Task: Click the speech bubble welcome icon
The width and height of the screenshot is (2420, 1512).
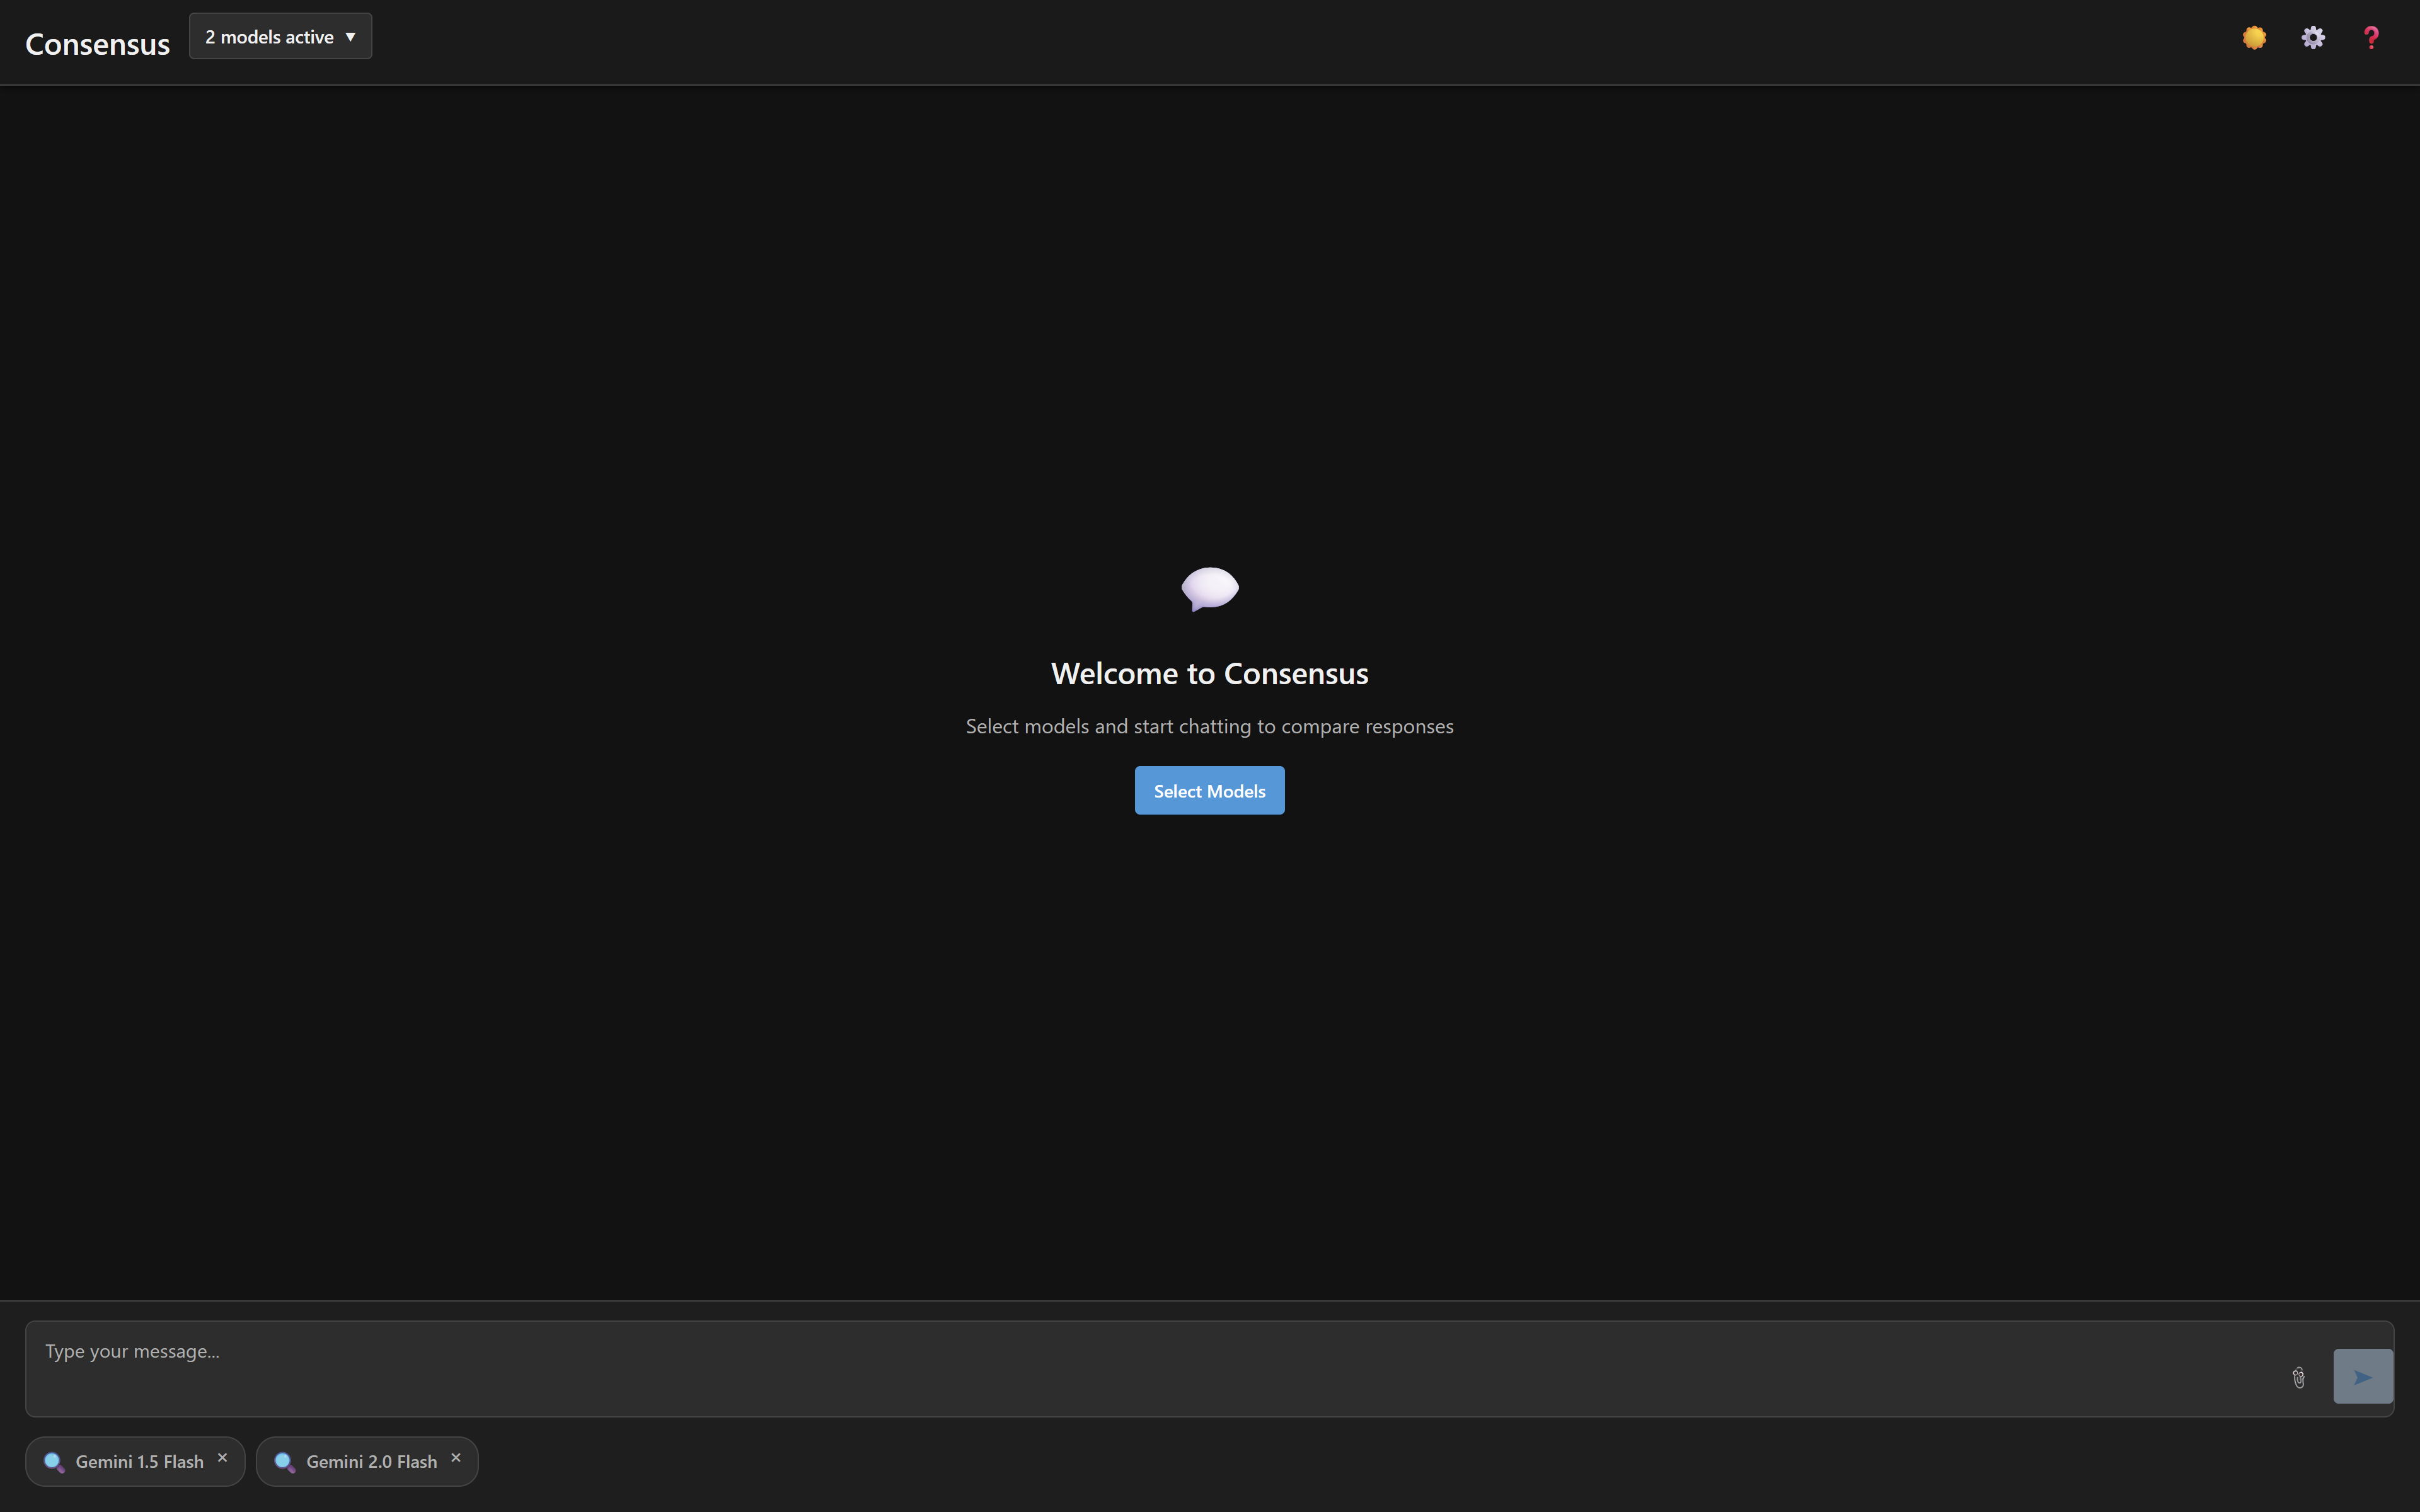Action: point(1210,588)
